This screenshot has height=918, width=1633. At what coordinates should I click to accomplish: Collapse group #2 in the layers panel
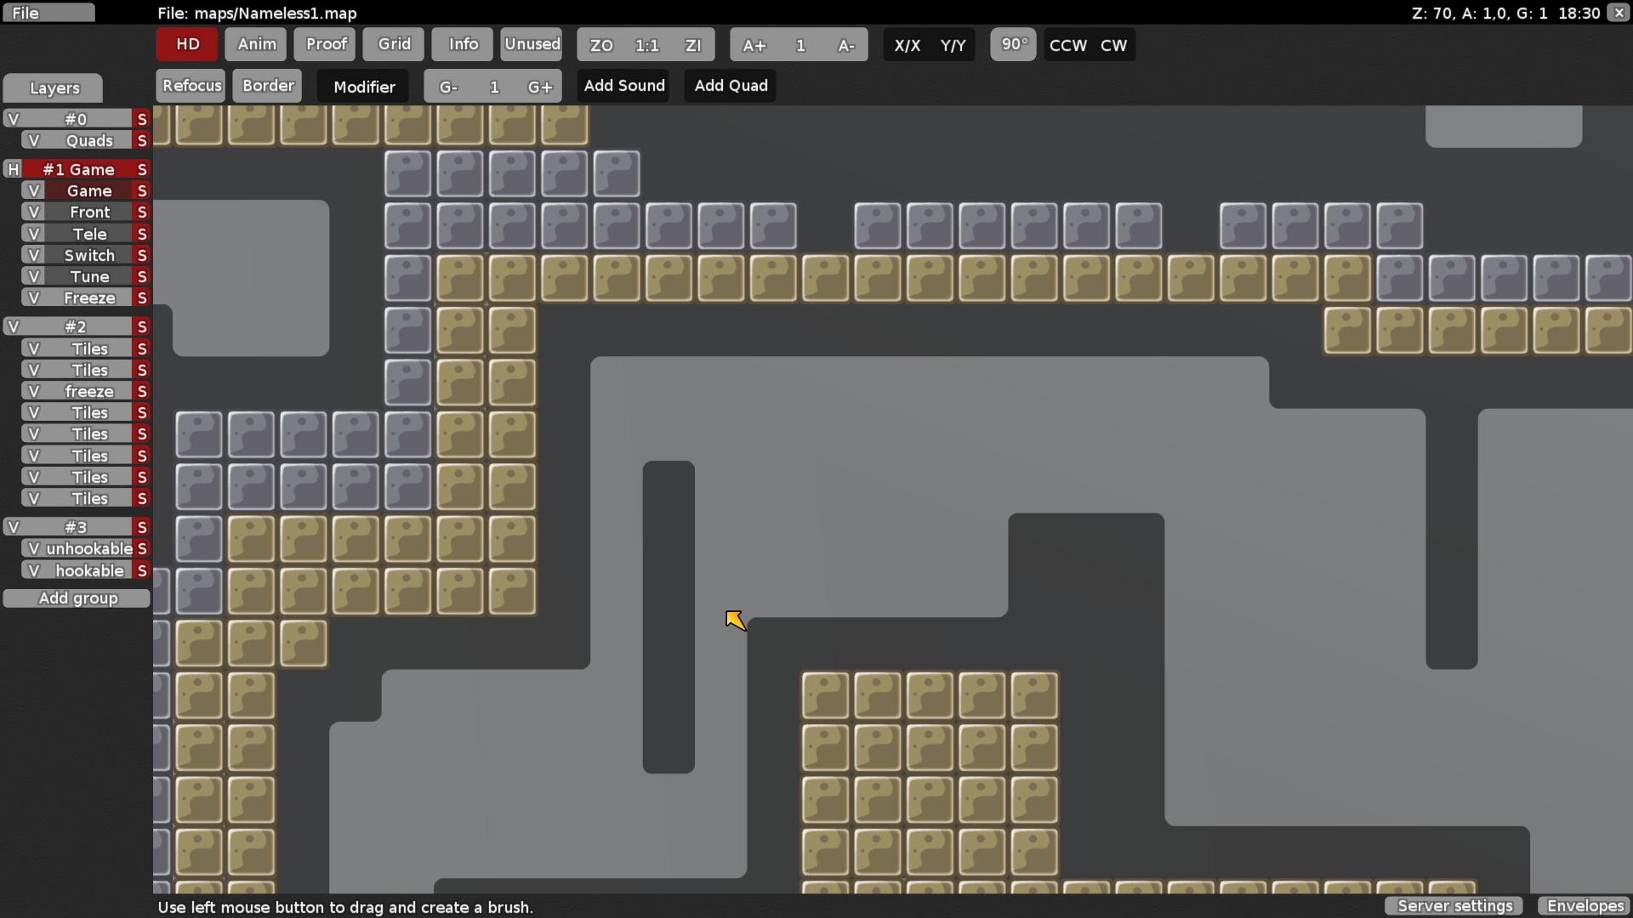click(x=13, y=326)
